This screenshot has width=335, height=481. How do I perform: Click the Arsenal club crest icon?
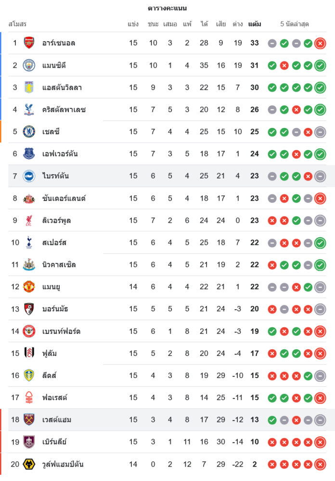coord(29,43)
